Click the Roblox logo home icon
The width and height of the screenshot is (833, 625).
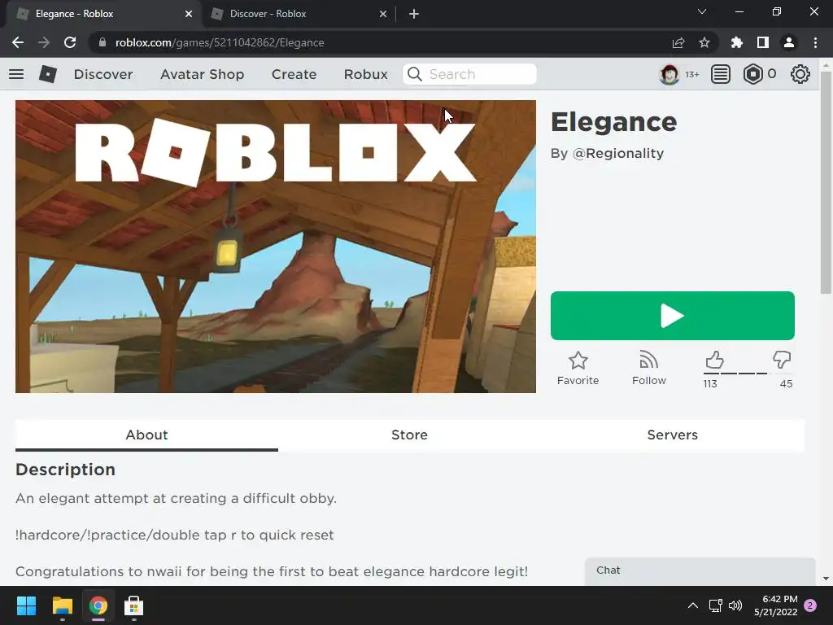(x=48, y=74)
